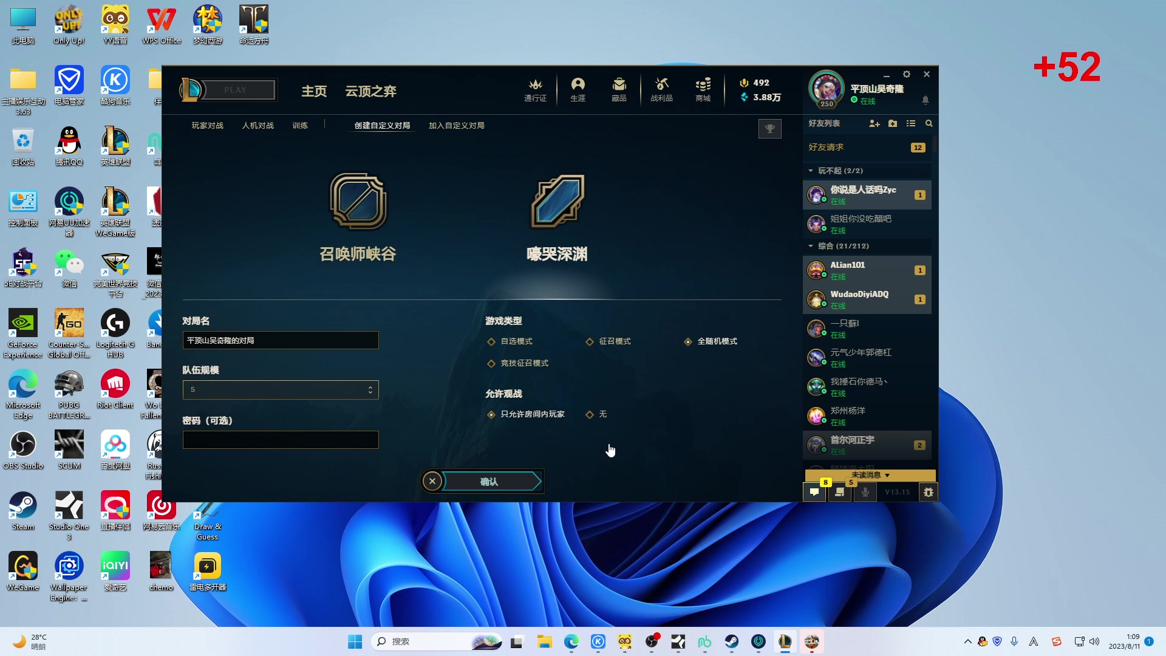This screenshot has width=1166, height=656.
Task: Switch to 加入自定义对局 tab
Action: click(455, 125)
